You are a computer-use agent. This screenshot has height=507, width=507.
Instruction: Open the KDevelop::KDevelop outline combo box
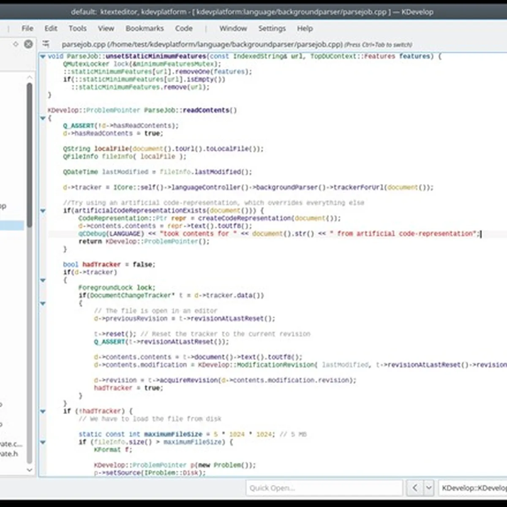click(x=473, y=488)
